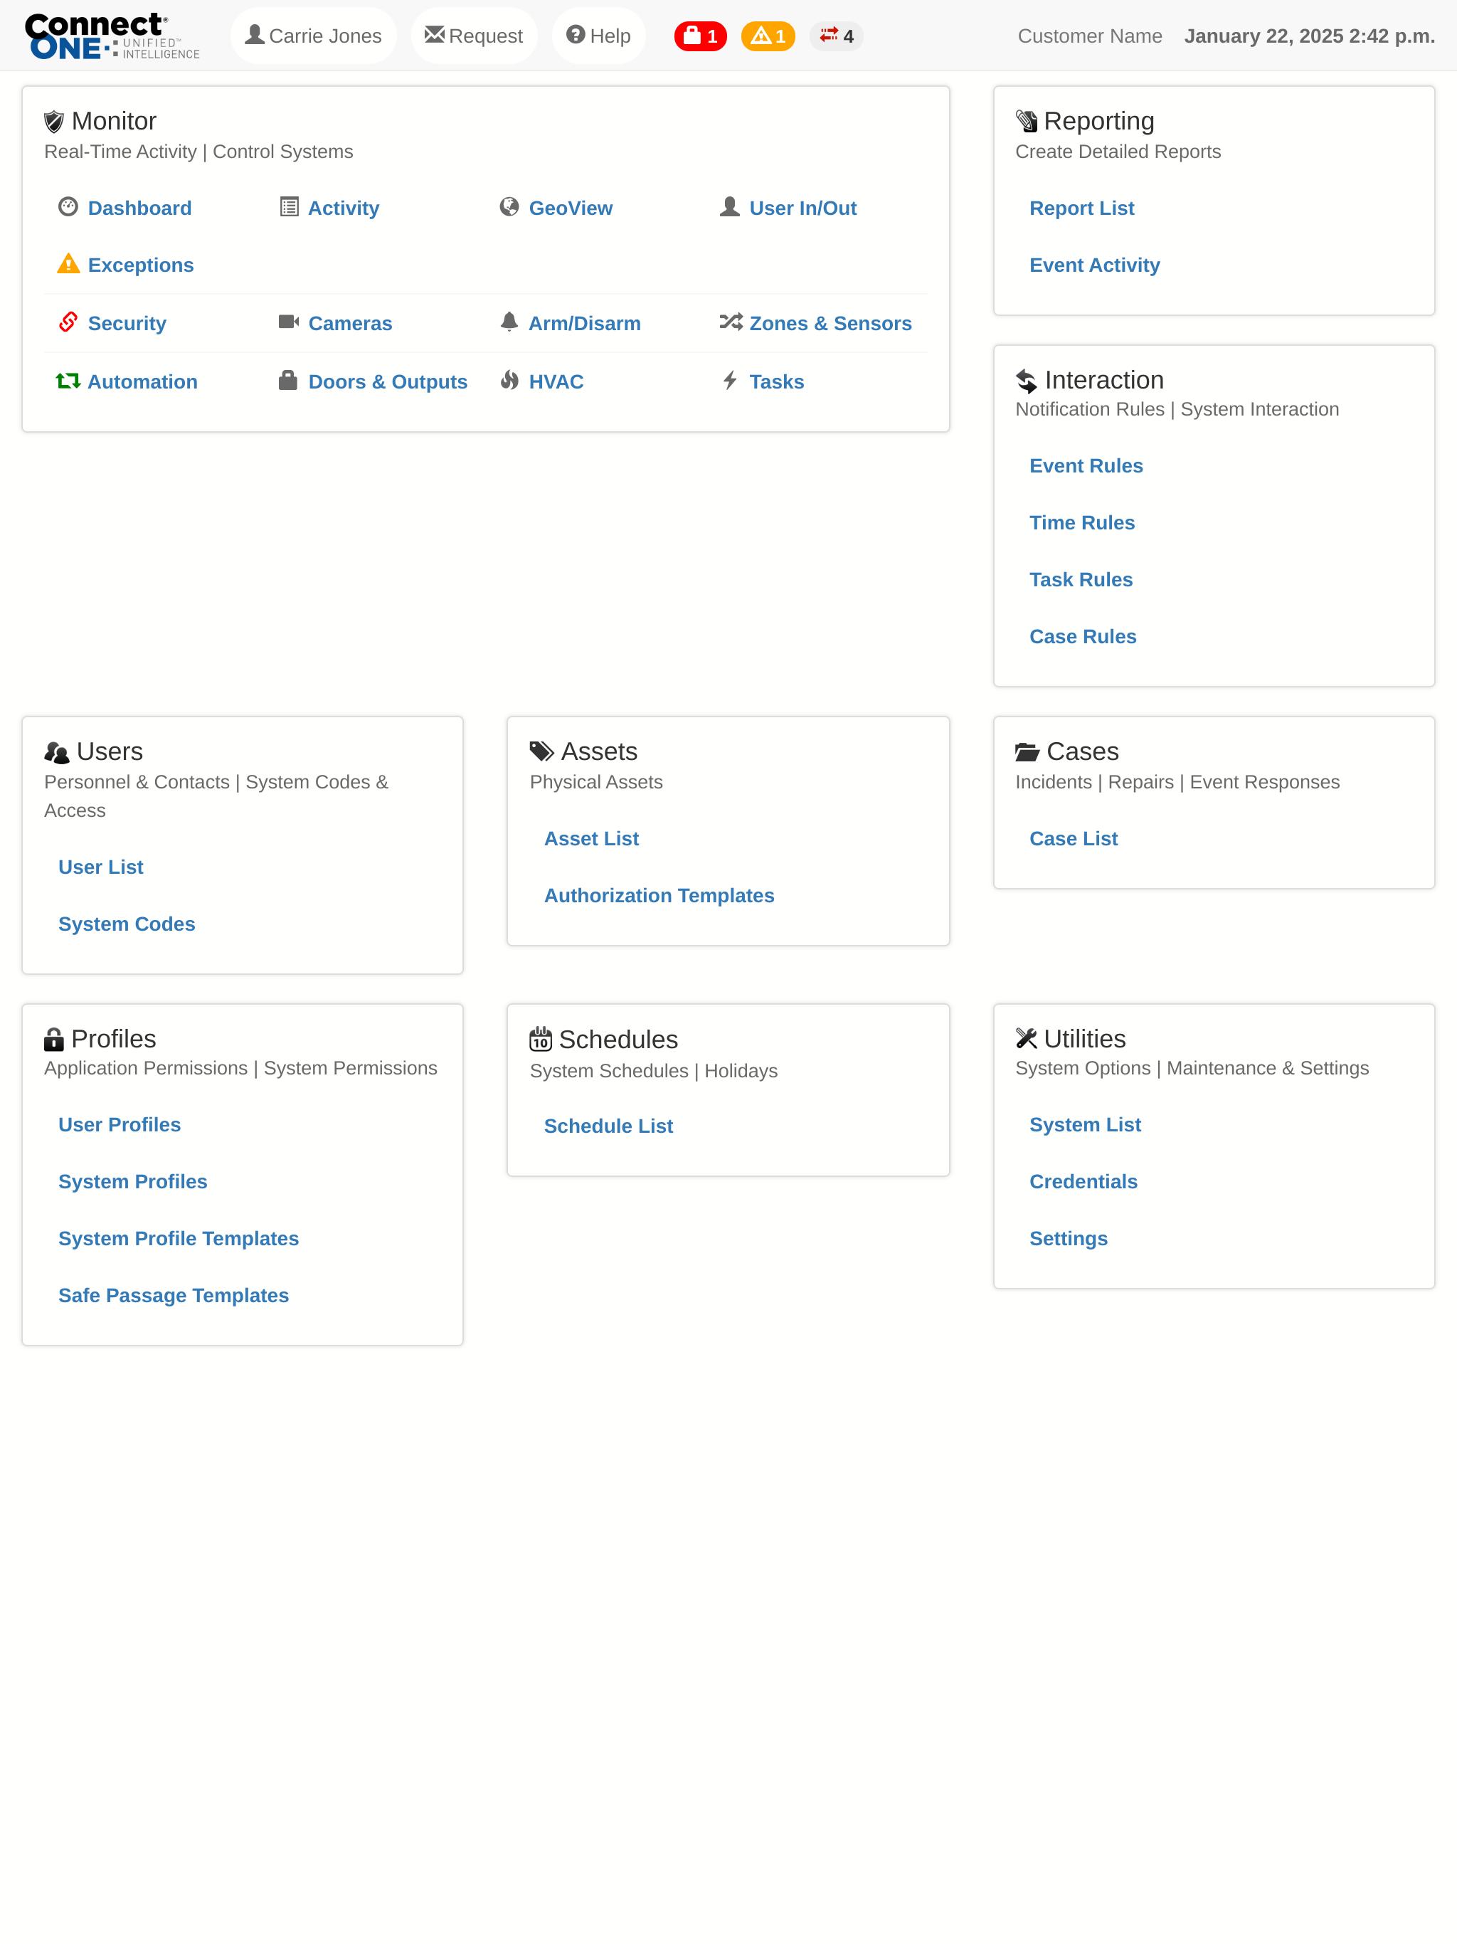This screenshot has width=1457, height=1944.
Task: Open the orange warning count badge
Action: pos(768,36)
